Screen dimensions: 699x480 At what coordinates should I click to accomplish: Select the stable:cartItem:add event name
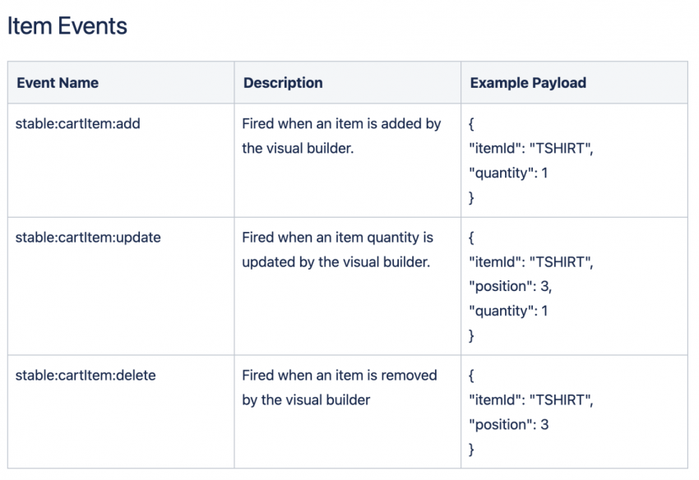(78, 124)
